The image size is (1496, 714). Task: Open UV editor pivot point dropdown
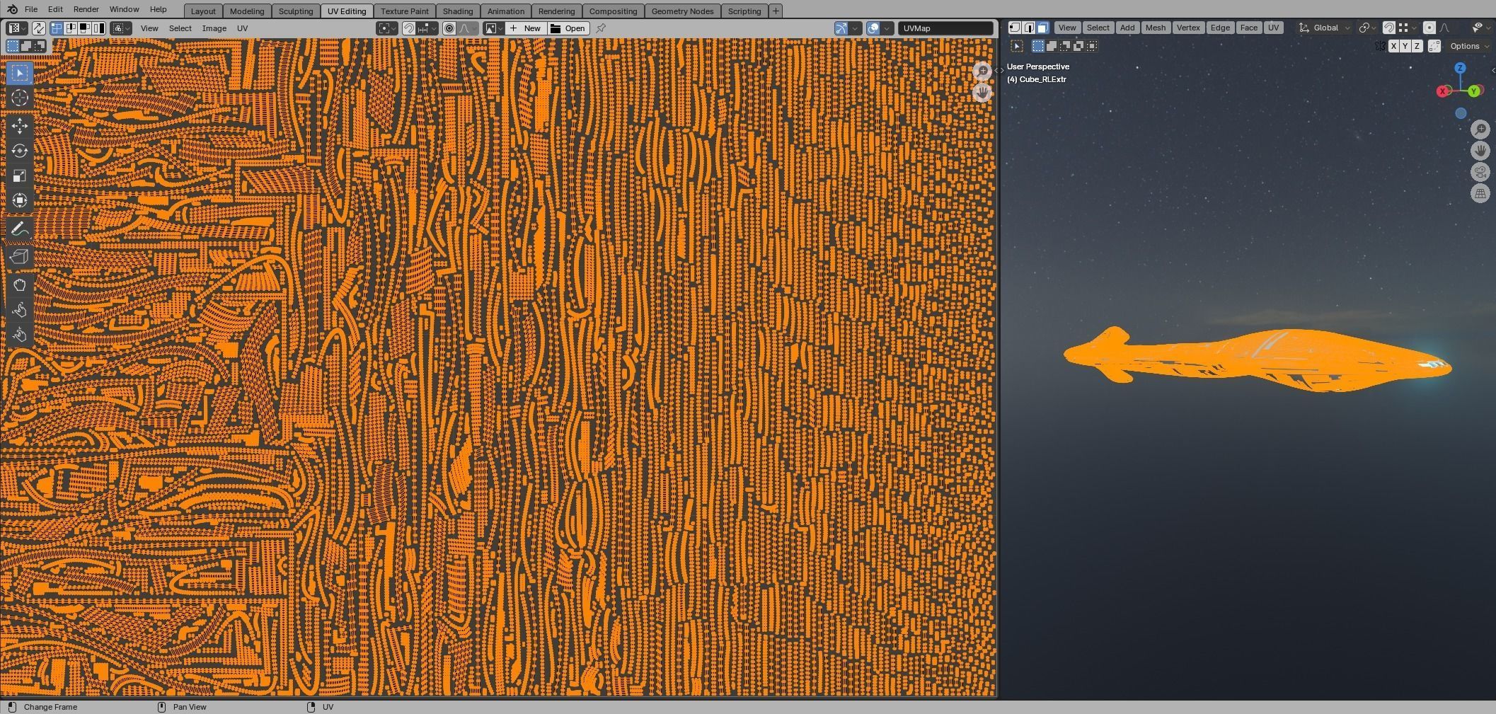tap(386, 28)
